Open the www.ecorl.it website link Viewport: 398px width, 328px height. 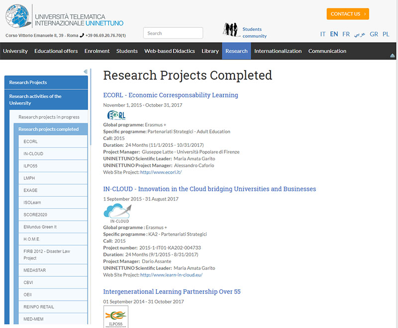161,172
